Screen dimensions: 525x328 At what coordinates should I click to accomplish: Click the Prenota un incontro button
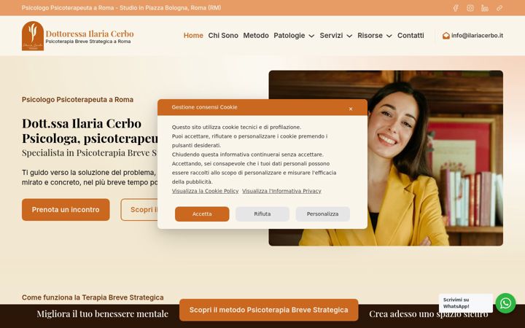(66, 209)
